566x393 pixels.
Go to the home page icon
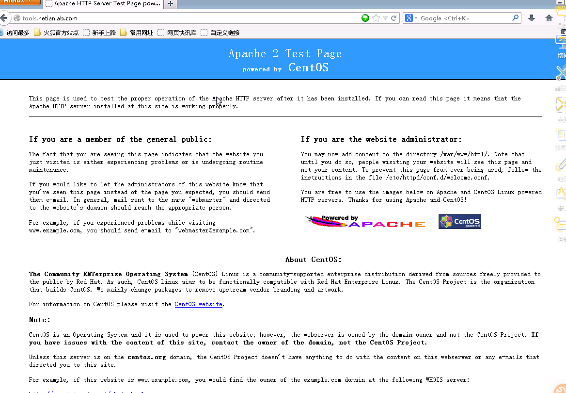[549, 18]
